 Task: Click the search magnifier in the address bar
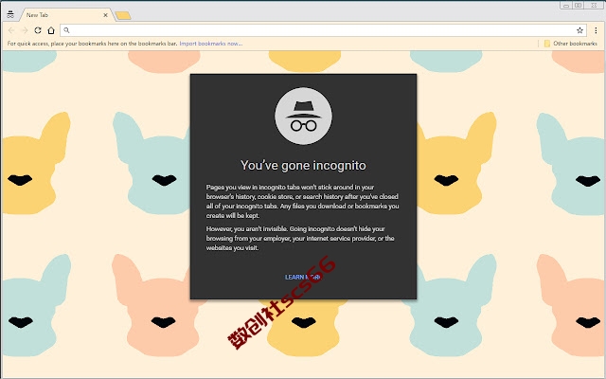(x=66, y=30)
